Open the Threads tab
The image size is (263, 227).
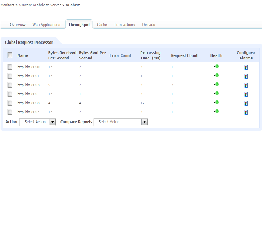click(x=148, y=25)
